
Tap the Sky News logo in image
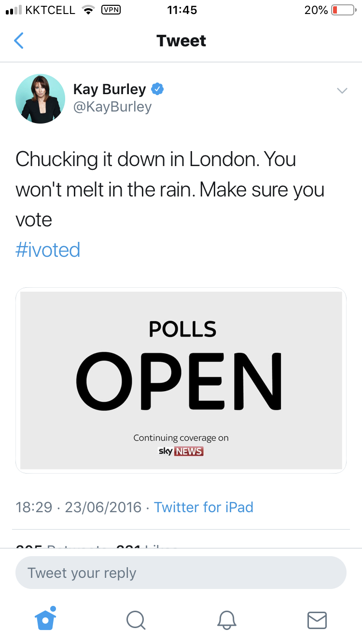(x=181, y=451)
